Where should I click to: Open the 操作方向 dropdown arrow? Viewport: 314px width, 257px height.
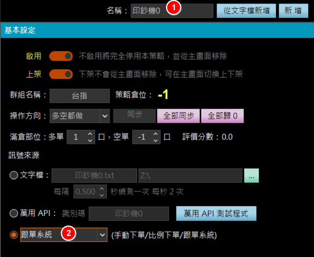(x=105, y=116)
